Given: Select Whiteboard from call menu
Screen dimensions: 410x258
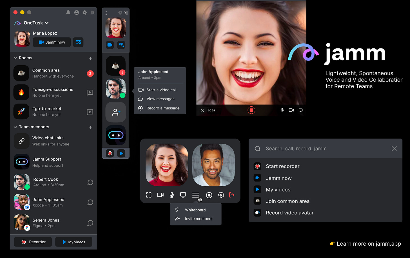Looking at the screenshot, I should click(x=195, y=210).
